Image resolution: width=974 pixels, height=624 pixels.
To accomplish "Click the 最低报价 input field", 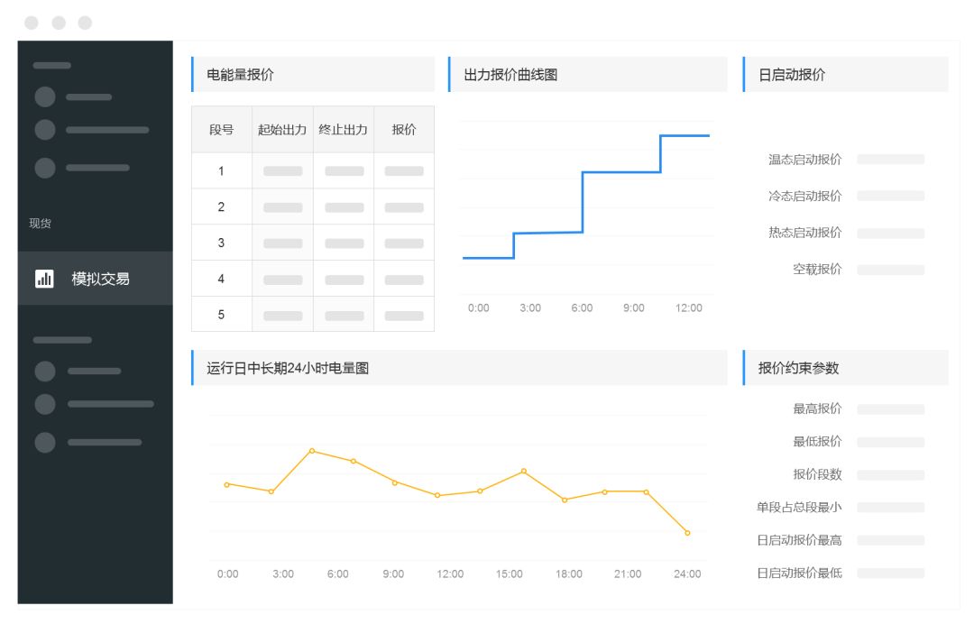I will click(890, 442).
